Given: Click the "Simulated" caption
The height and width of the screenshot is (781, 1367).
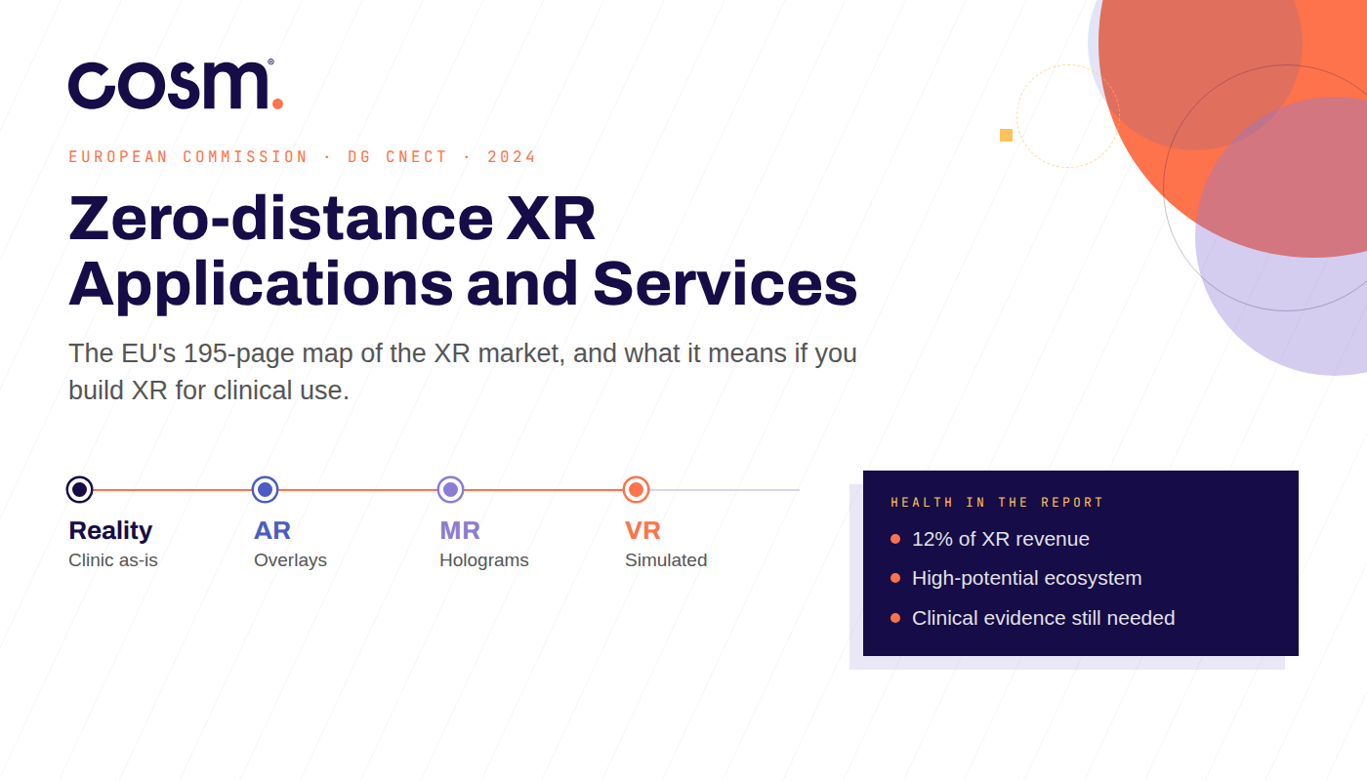Looking at the screenshot, I should (666, 560).
